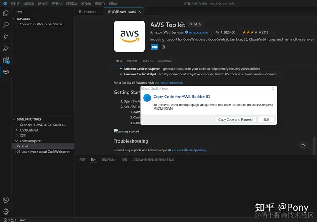Open the Source Control view icon
Screen dimensions: 317x222
pyautogui.click(x=6, y=37)
